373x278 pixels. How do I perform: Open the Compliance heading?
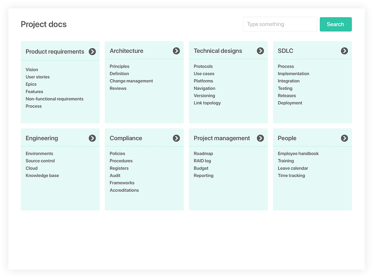126,138
